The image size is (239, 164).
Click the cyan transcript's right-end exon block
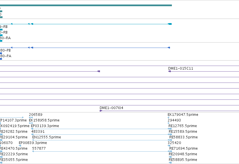pyautogui.click(x=170, y=24)
